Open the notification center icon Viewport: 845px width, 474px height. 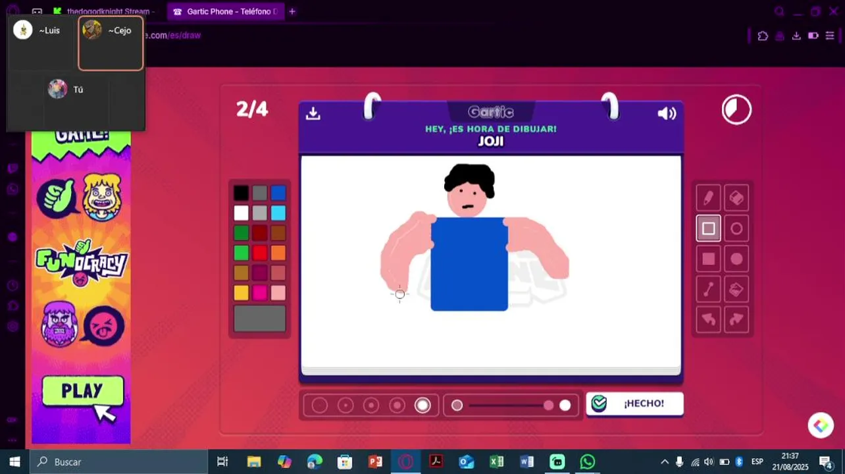pos(826,461)
